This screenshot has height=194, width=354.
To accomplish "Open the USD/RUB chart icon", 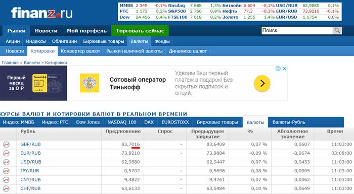I will tap(6, 162).
